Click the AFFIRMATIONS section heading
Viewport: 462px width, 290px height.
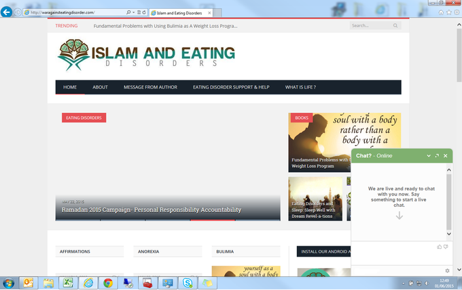point(75,252)
